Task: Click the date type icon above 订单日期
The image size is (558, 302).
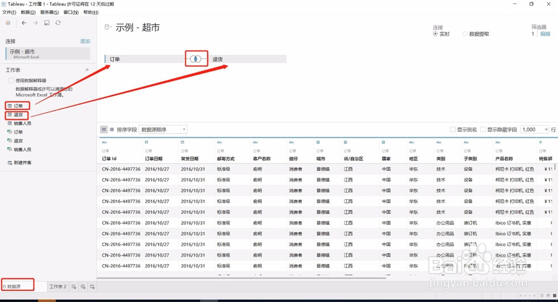Action: (x=147, y=142)
